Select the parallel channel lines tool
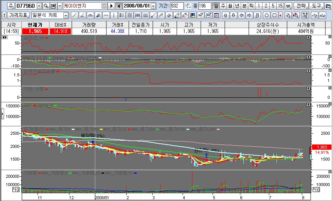 [x=161, y=15]
